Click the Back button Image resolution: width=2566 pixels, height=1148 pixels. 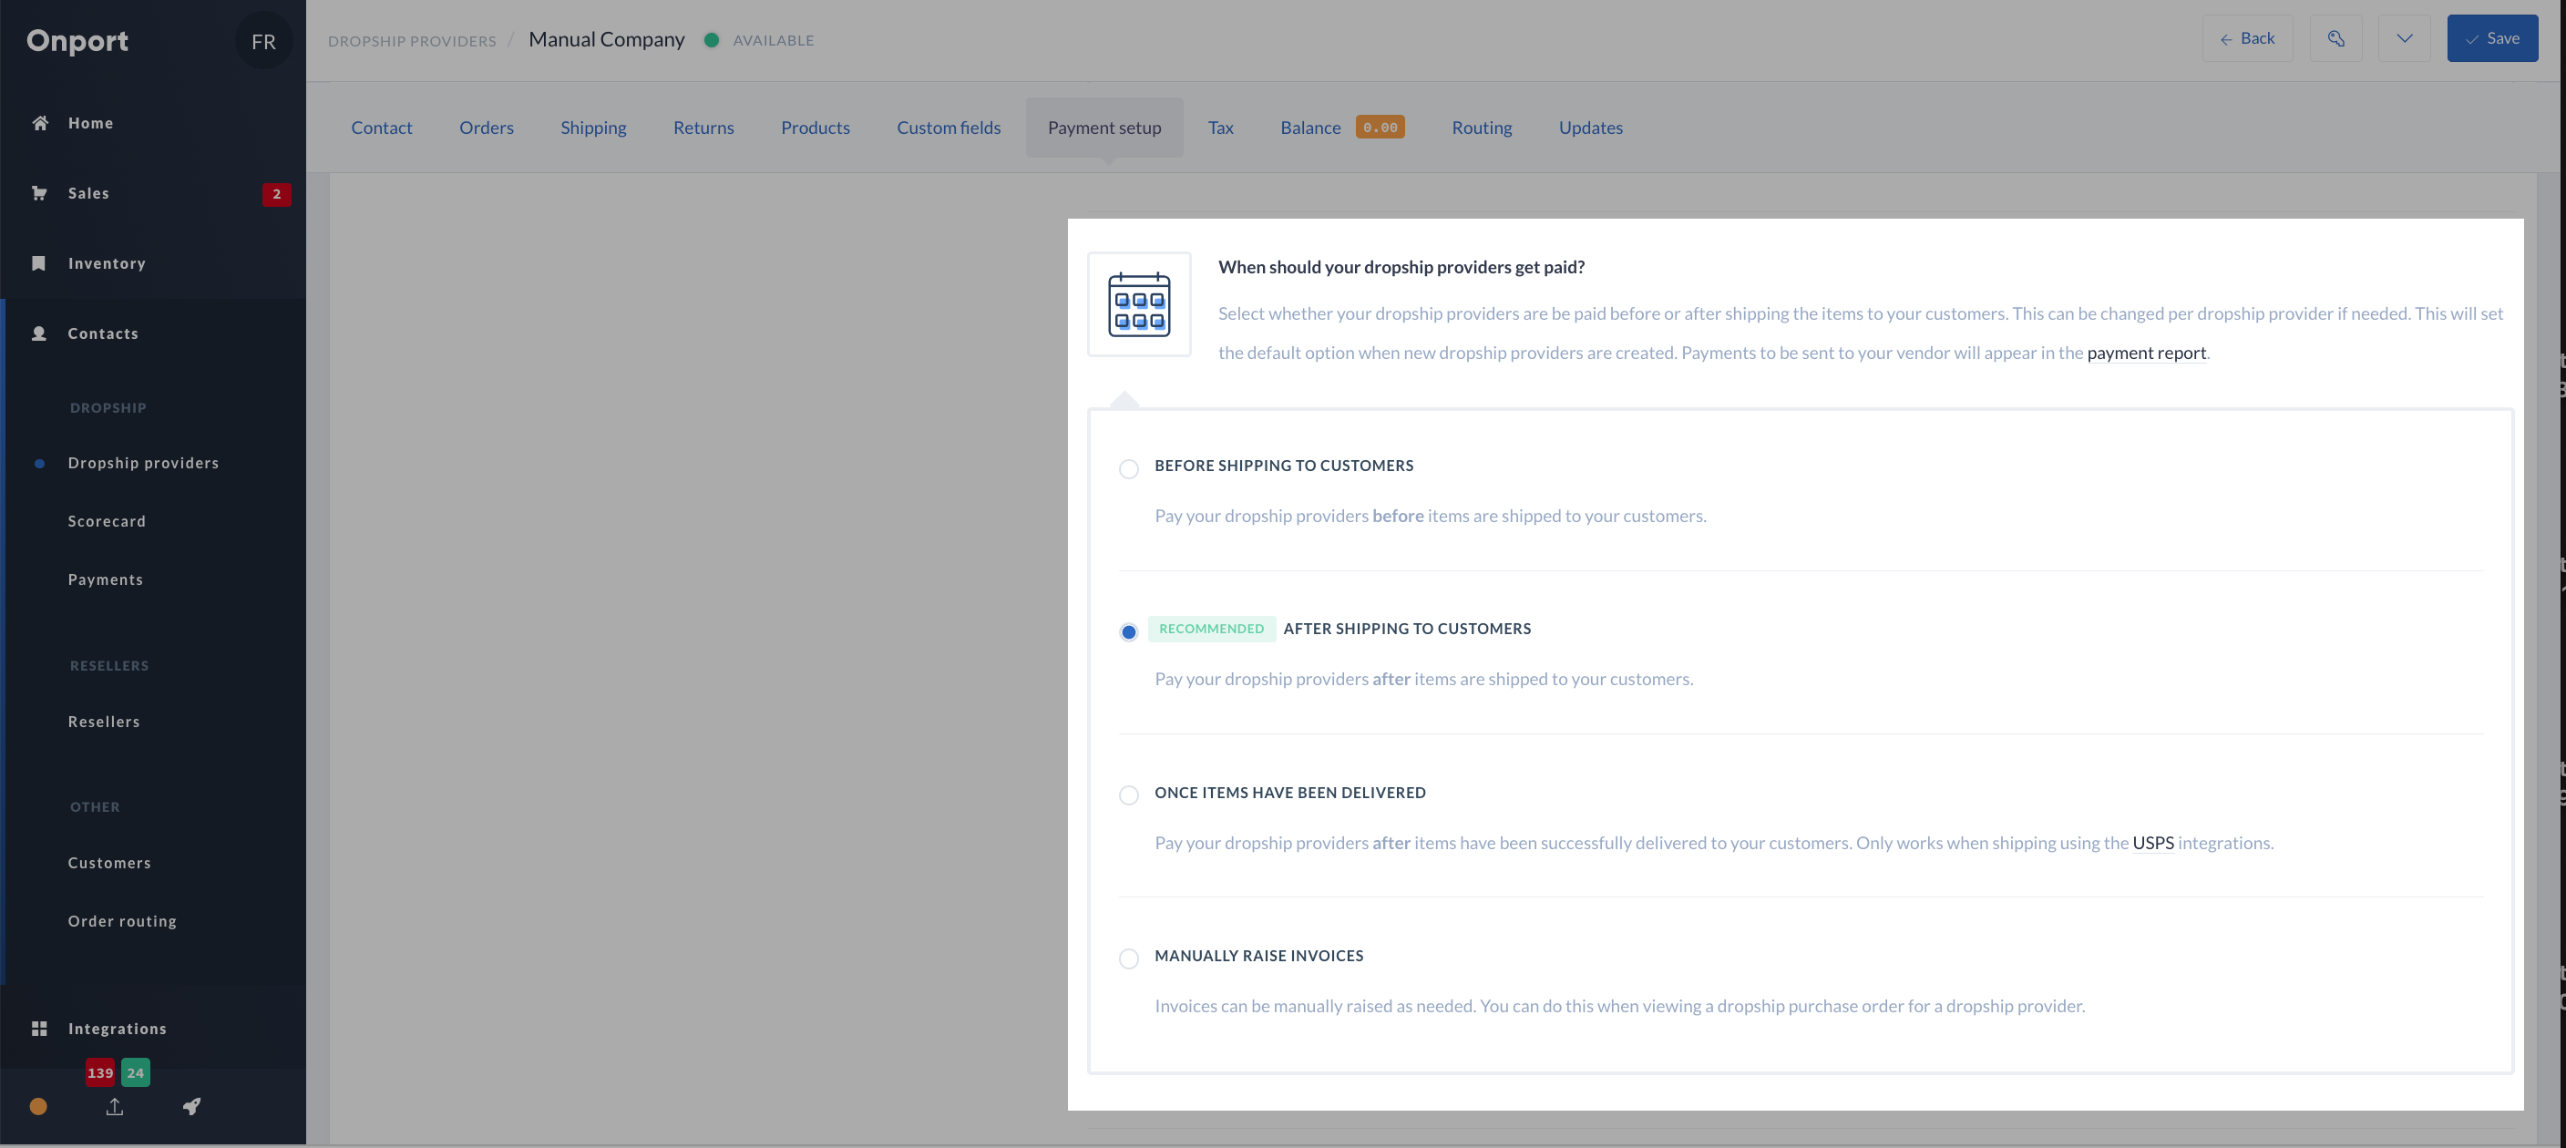[2247, 39]
